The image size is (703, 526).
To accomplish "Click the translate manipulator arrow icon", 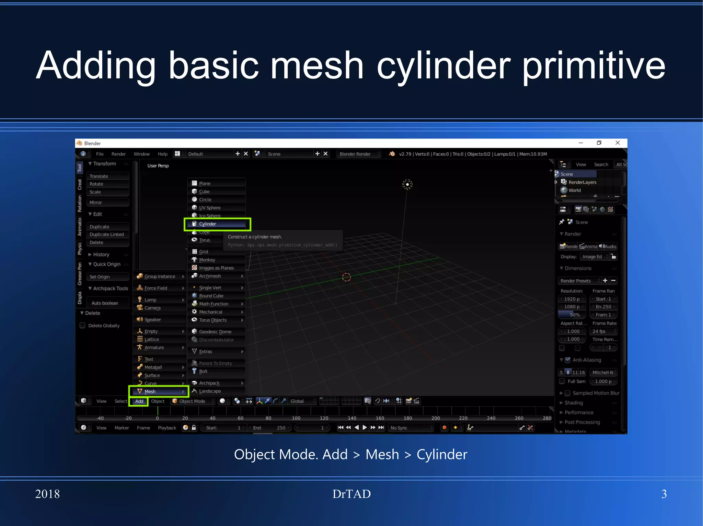I will (x=267, y=401).
